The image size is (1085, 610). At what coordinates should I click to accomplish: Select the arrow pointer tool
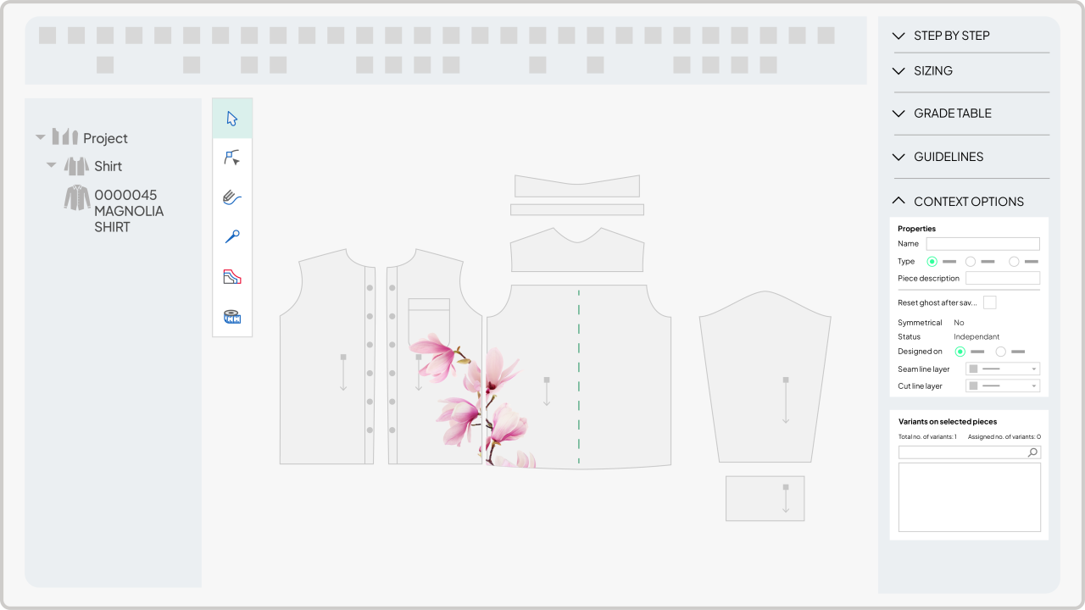[232, 119]
